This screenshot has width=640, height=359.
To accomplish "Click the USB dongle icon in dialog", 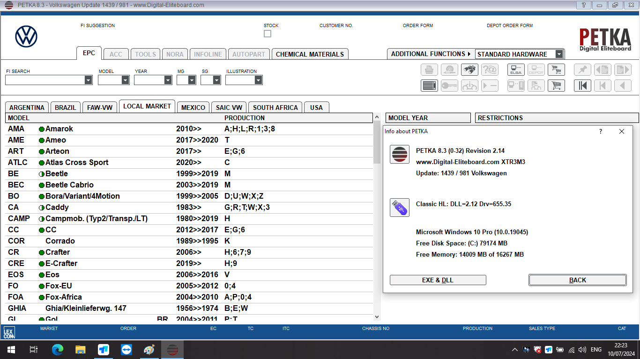I will coord(399,208).
